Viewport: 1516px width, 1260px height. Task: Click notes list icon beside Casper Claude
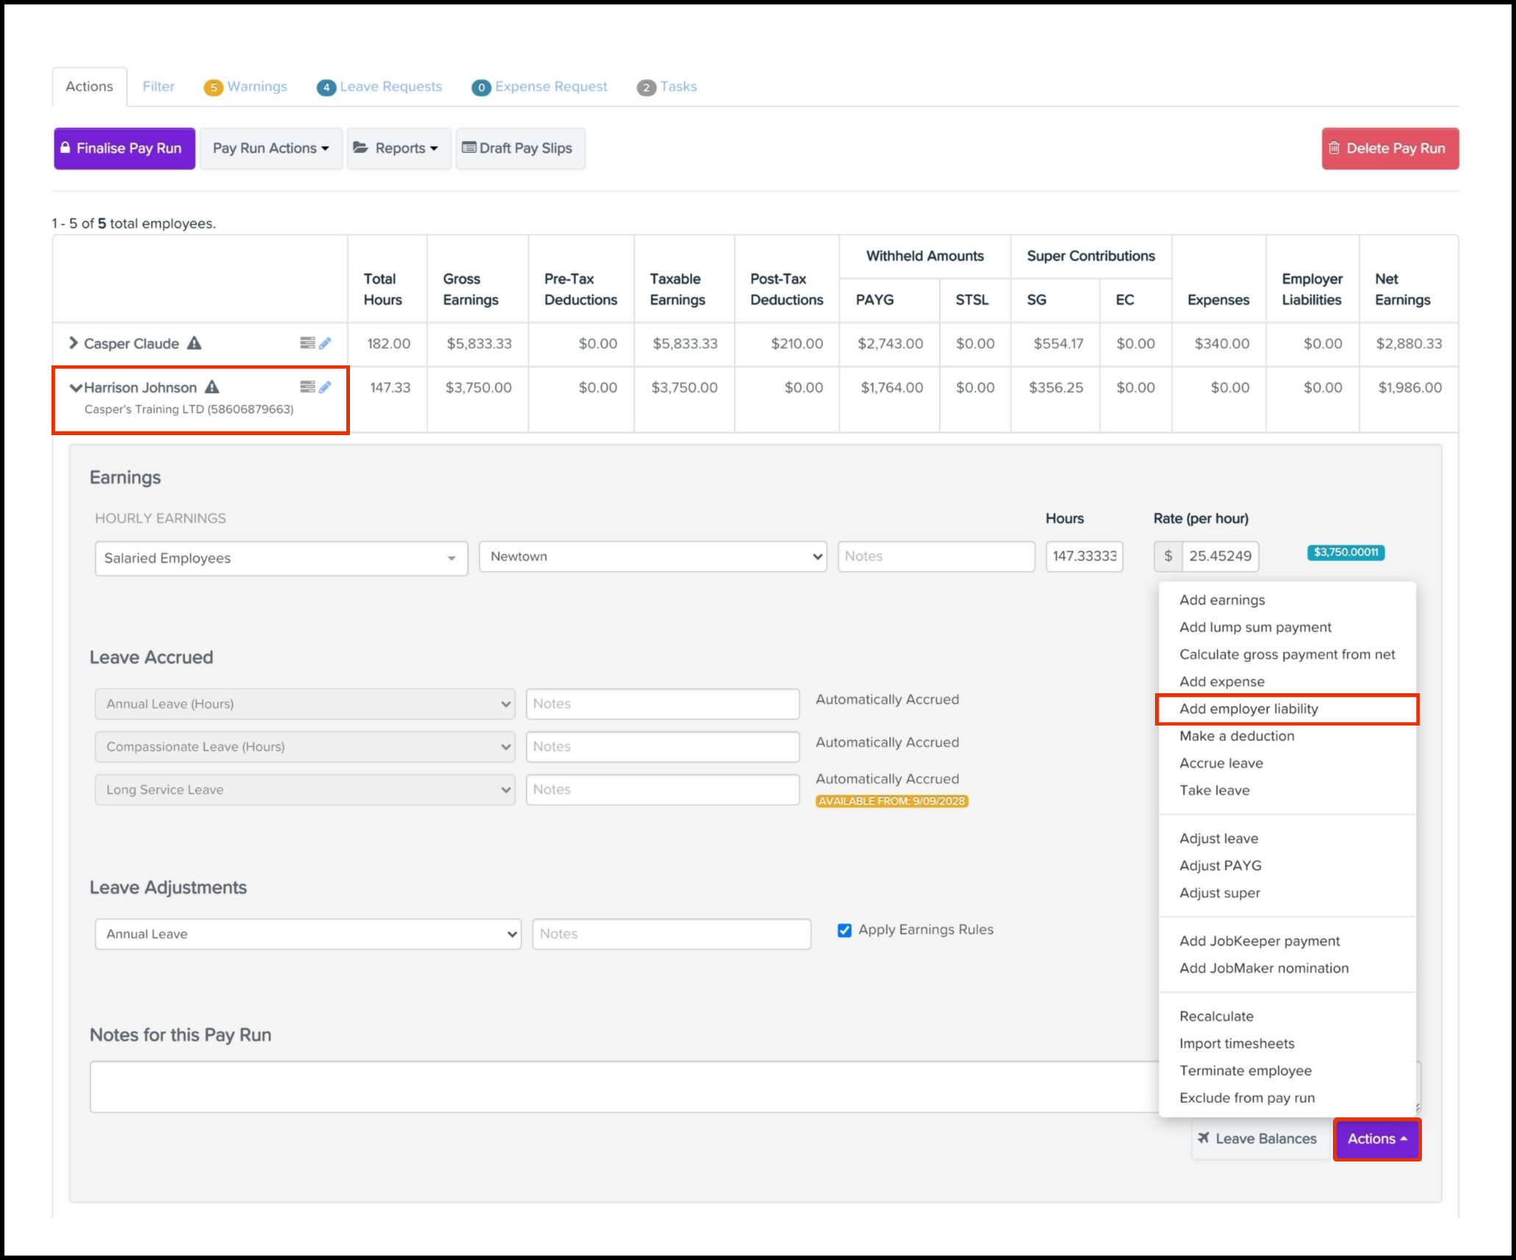(307, 343)
